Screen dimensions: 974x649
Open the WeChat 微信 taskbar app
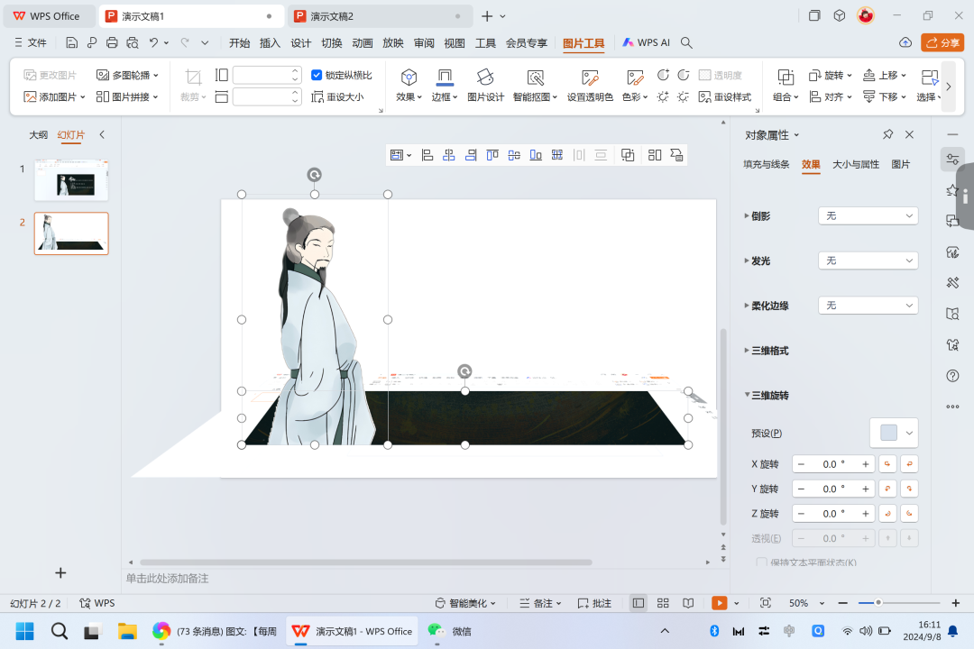coord(450,632)
